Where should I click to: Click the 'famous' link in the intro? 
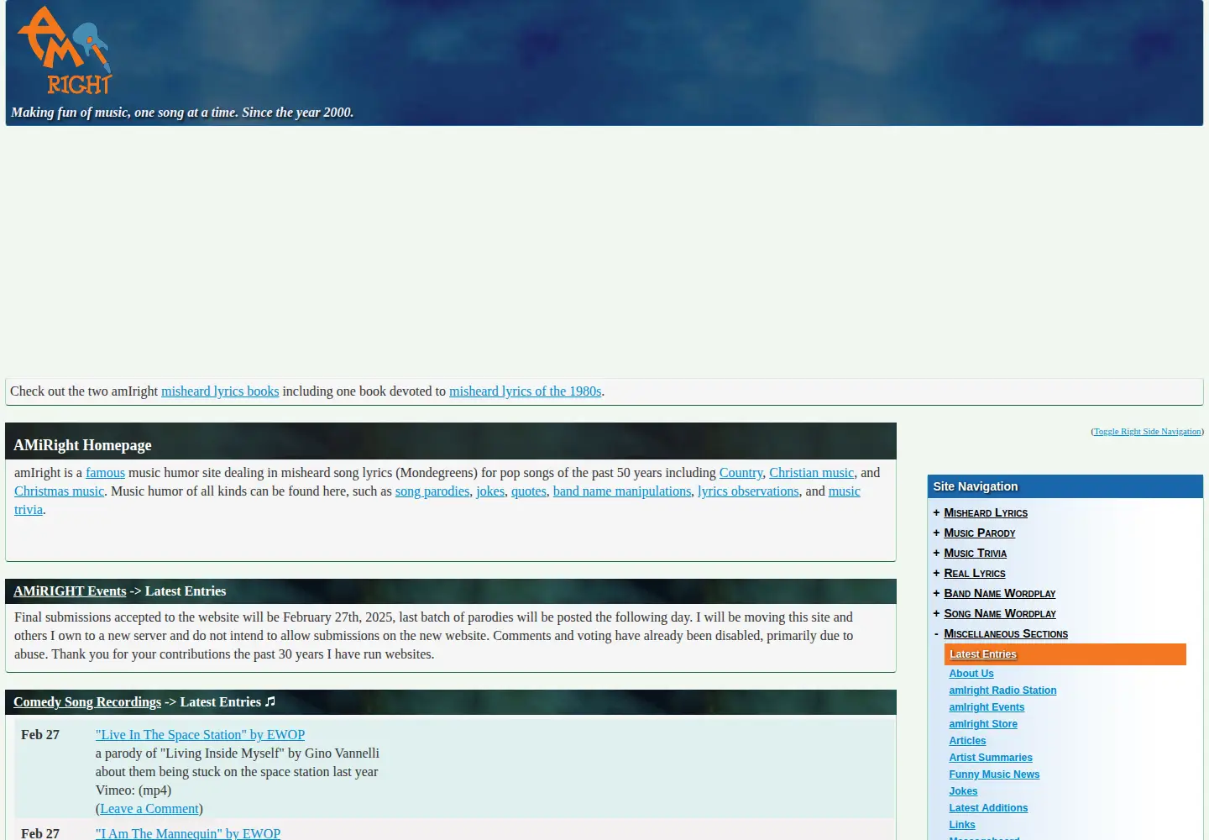tap(105, 473)
